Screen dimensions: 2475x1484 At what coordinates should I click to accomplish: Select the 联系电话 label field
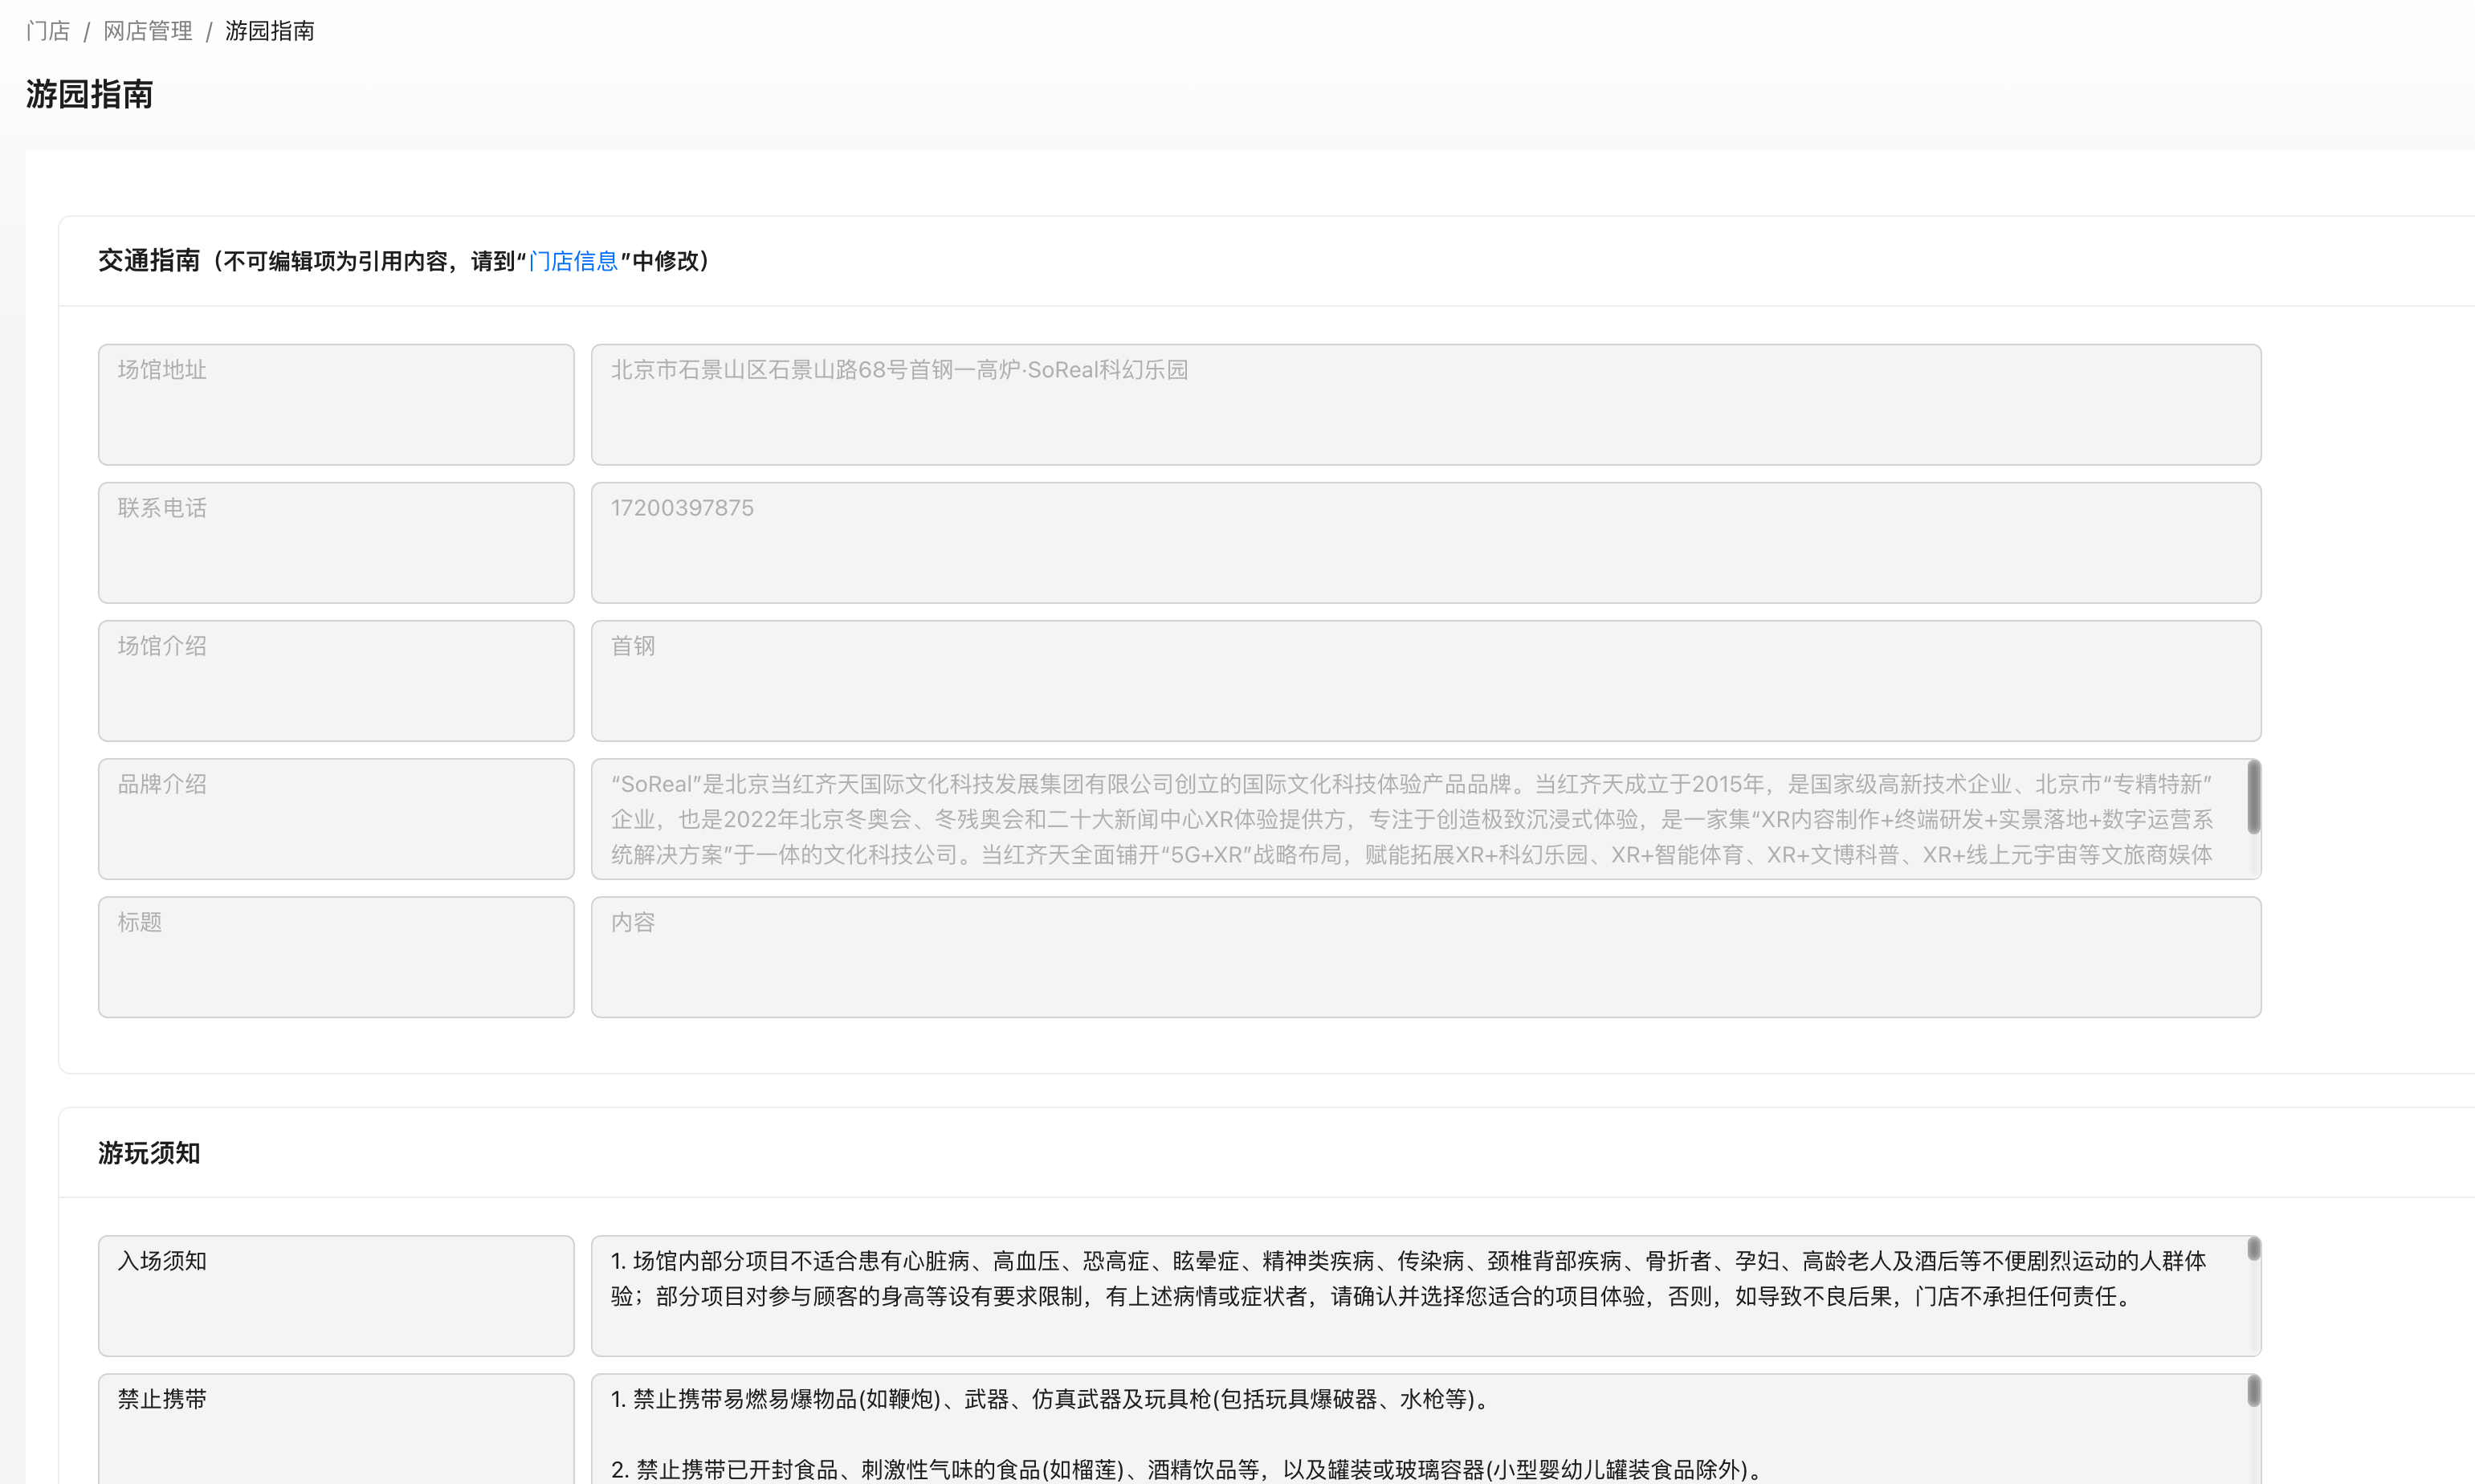point(336,543)
